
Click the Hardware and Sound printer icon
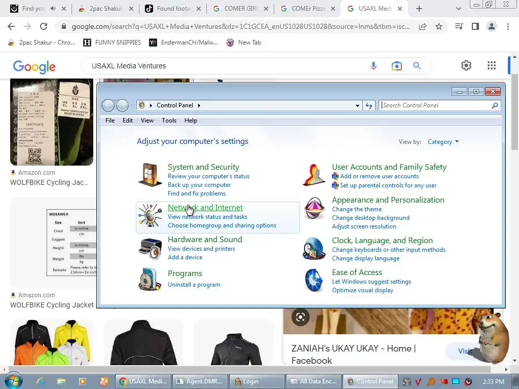[x=150, y=248]
